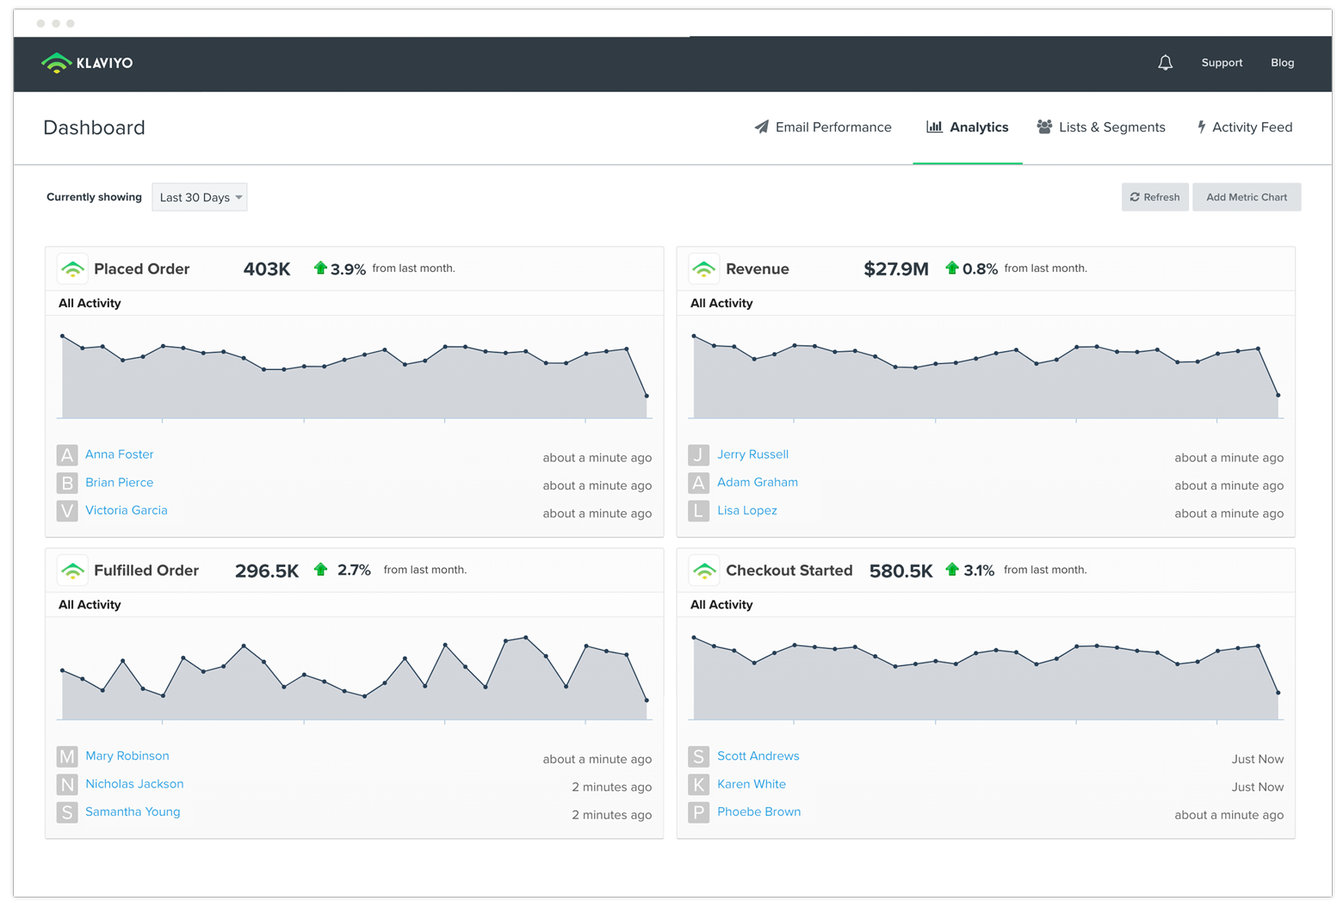Open Brian Pierce's profile link

coord(120,483)
